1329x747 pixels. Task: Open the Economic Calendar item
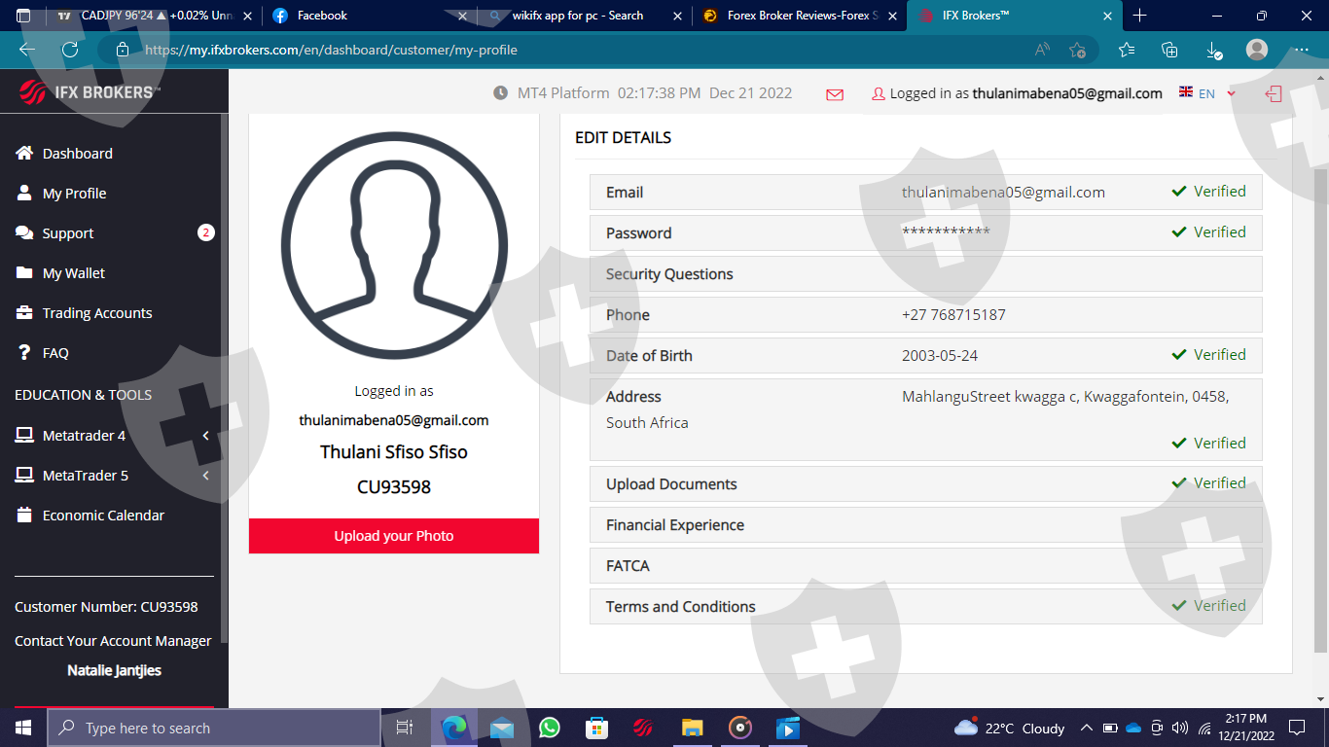pyautogui.click(x=103, y=516)
